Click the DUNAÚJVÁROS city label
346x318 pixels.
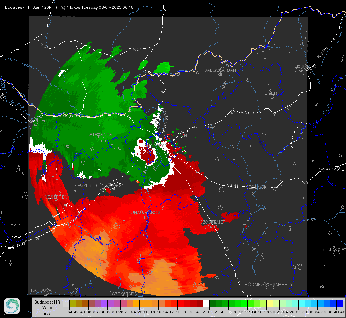click(x=144, y=212)
